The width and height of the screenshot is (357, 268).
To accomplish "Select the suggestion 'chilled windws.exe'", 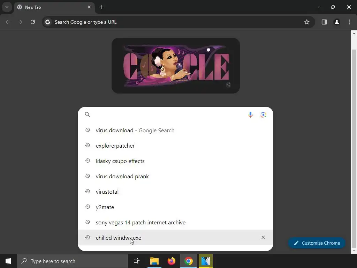I will pos(175,237).
